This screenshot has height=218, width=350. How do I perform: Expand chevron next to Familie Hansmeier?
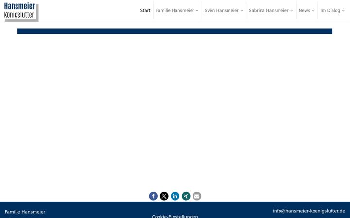[197, 11]
